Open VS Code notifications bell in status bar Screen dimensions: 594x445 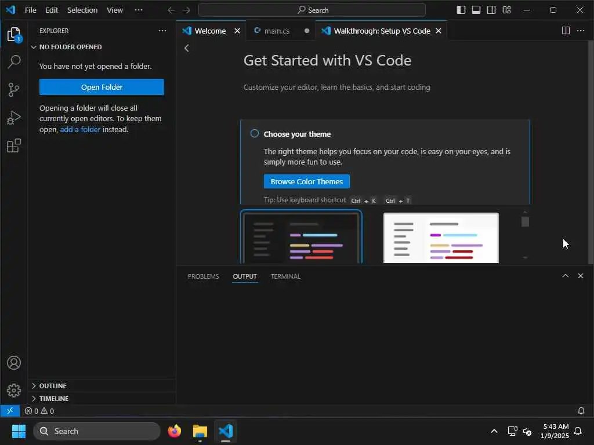point(581,411)
